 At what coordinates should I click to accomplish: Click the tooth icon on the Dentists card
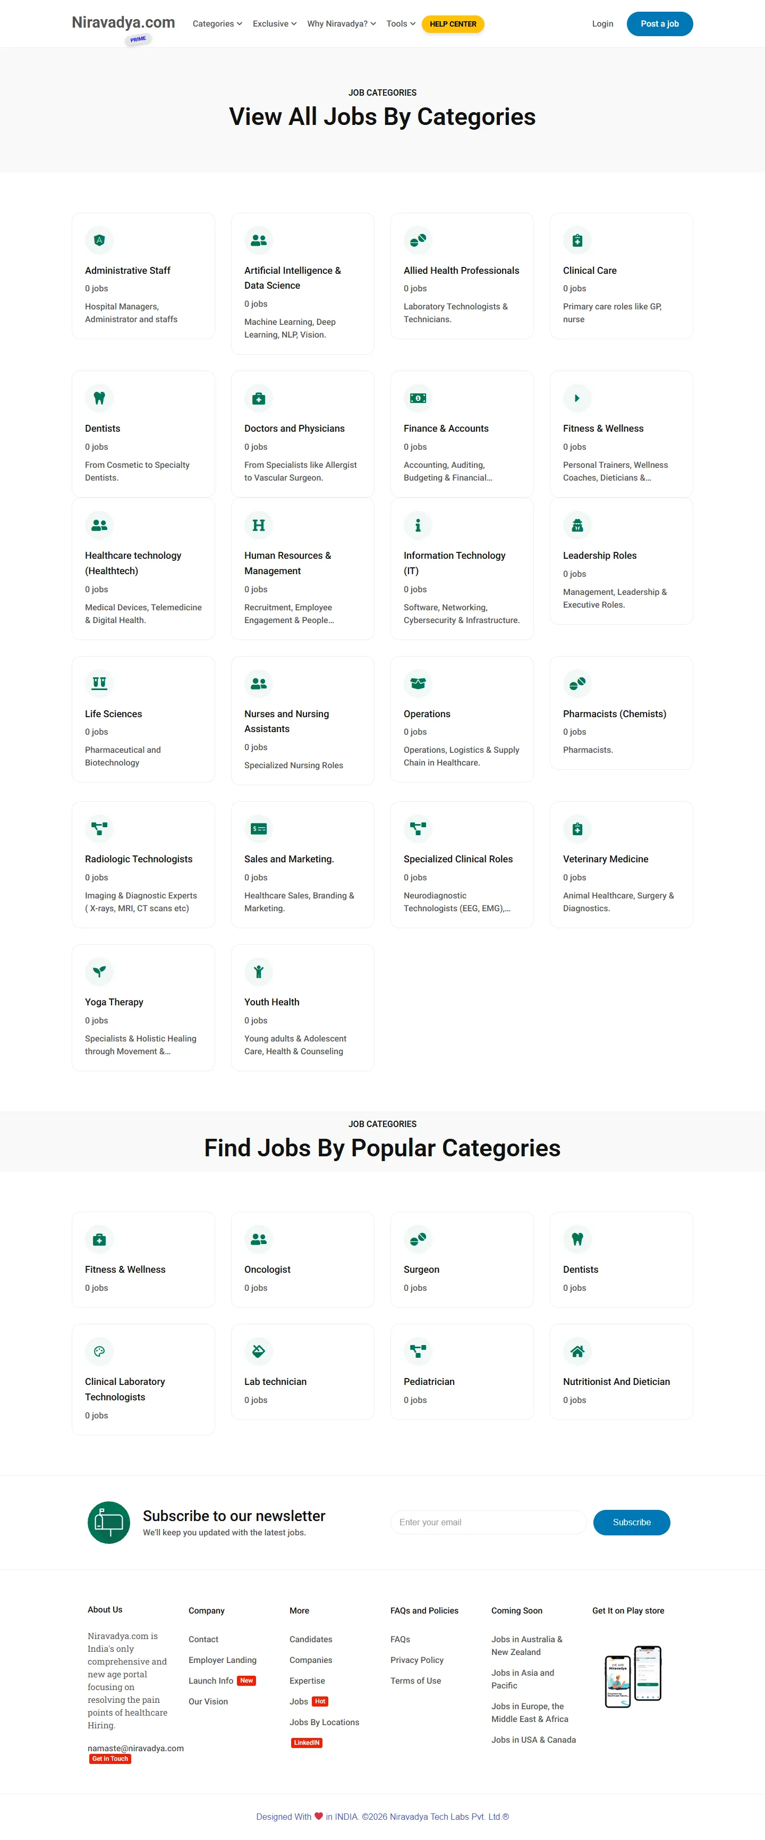point(99,399)
